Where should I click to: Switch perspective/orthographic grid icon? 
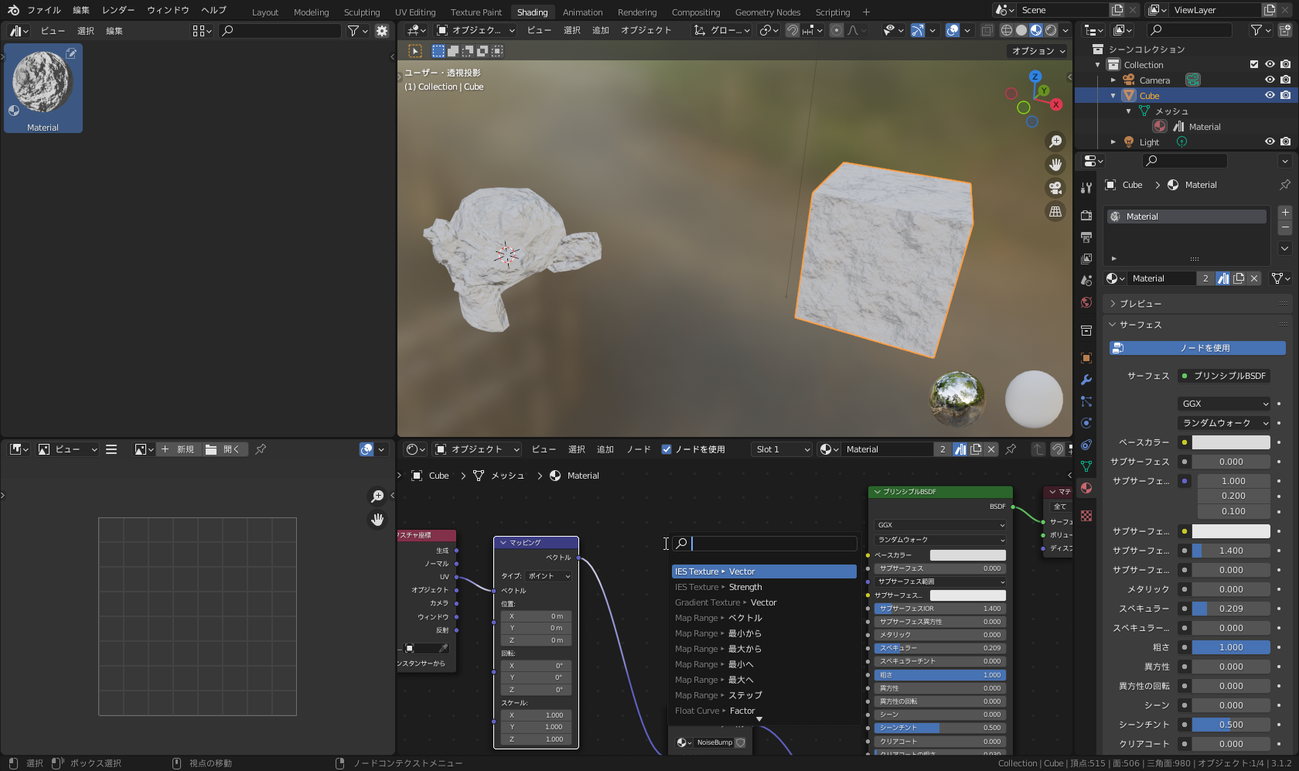point(1055,211)
